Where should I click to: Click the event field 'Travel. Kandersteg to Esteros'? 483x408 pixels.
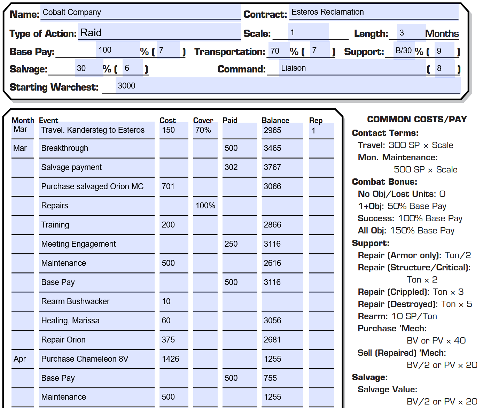(97, 130)
